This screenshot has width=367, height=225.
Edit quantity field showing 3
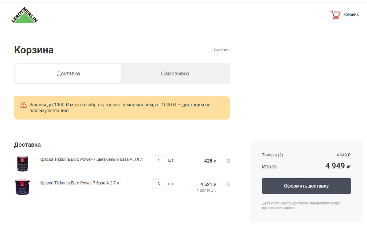coord(159,184)
